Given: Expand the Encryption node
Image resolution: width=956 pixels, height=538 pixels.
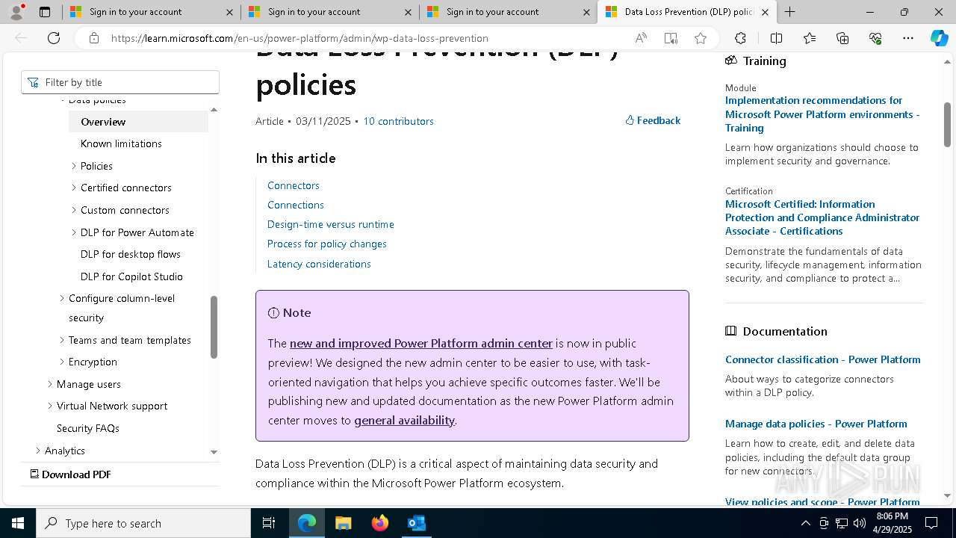Looking at the screenshot, I should pos(62,362).
